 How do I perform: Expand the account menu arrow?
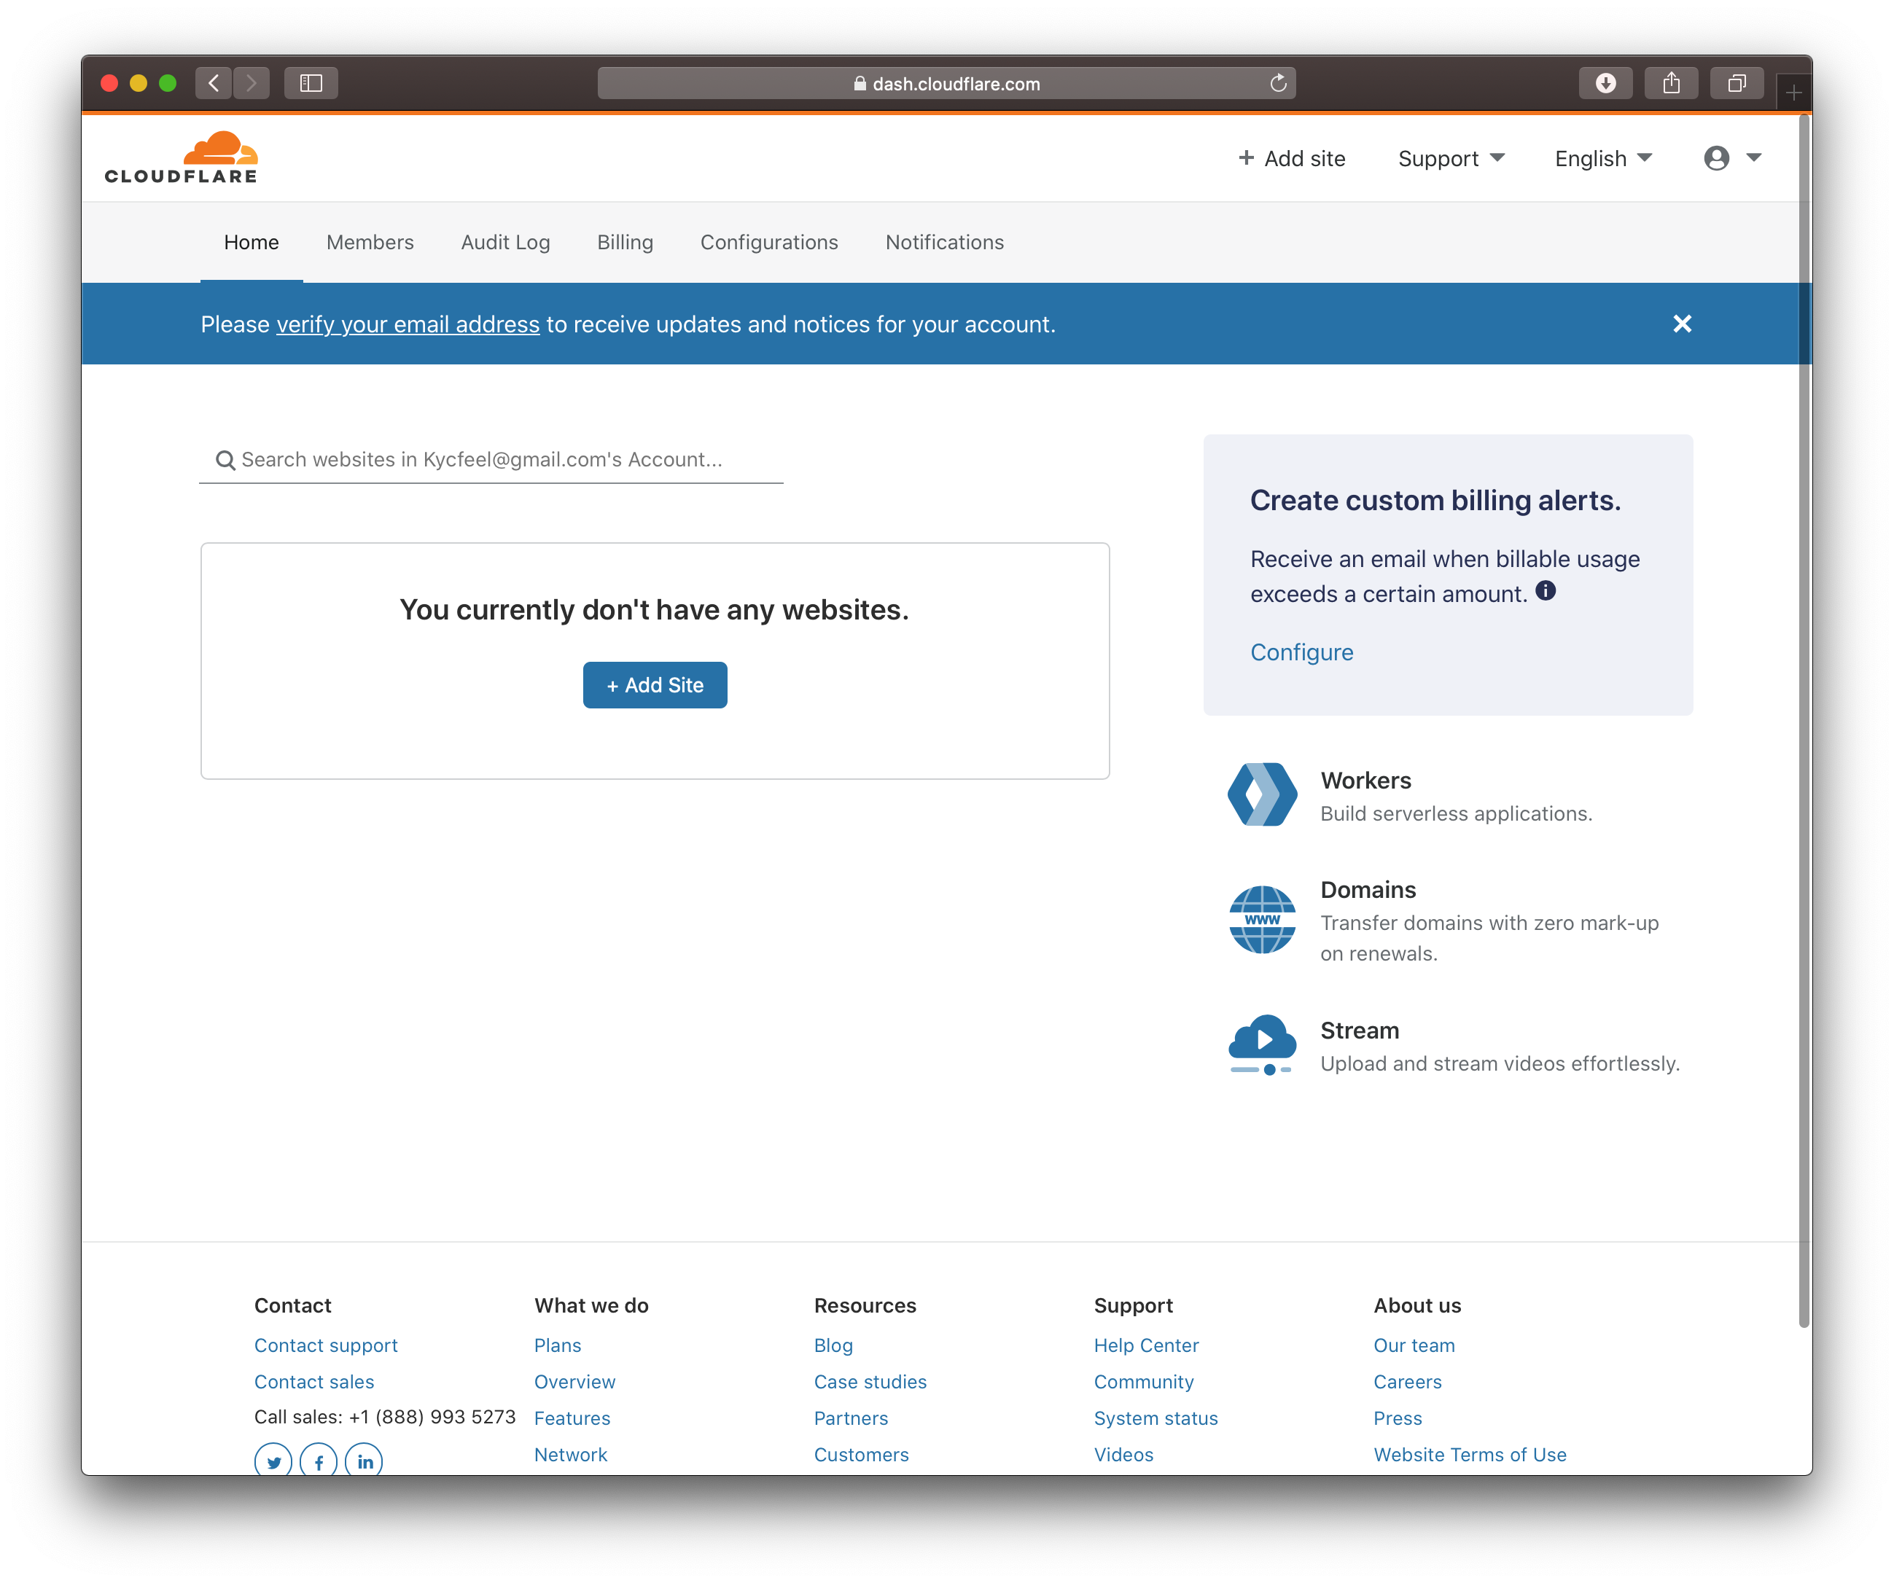(x=1753, y=157)
